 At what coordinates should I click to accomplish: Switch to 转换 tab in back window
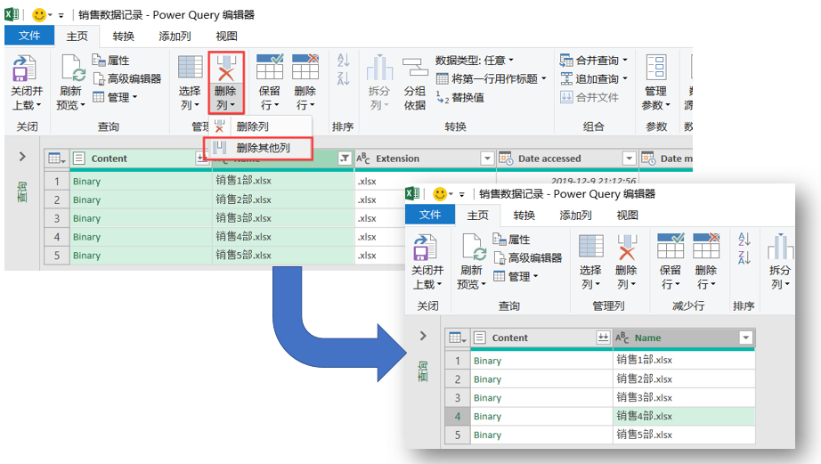point(124,37)
